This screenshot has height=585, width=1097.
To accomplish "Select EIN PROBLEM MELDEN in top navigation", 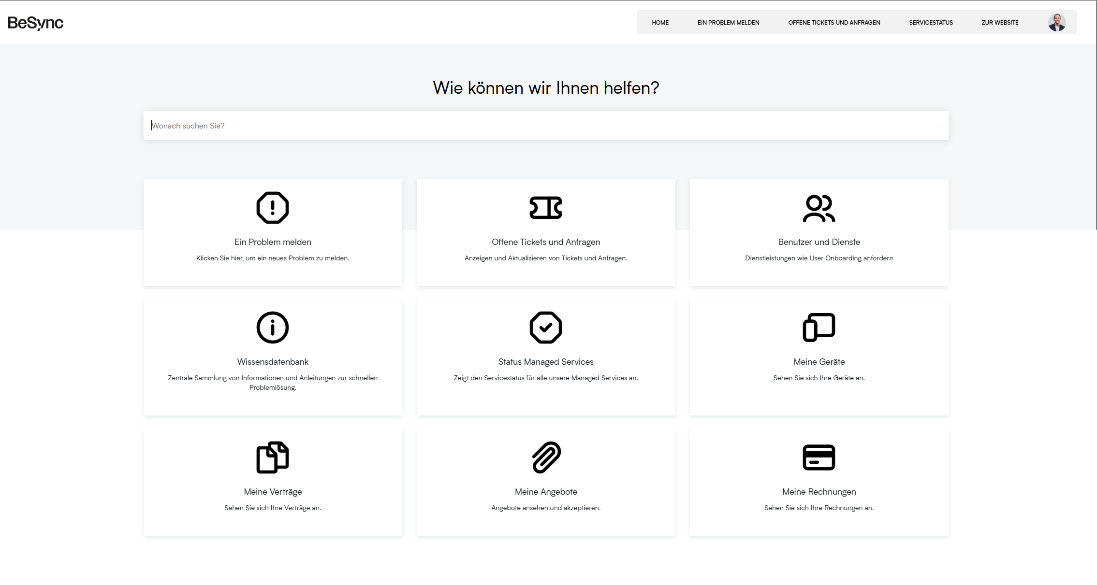I will point(728,22).
